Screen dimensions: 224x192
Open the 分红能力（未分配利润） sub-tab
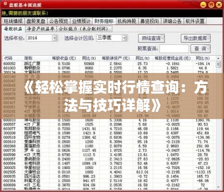(x=84, y=29)
